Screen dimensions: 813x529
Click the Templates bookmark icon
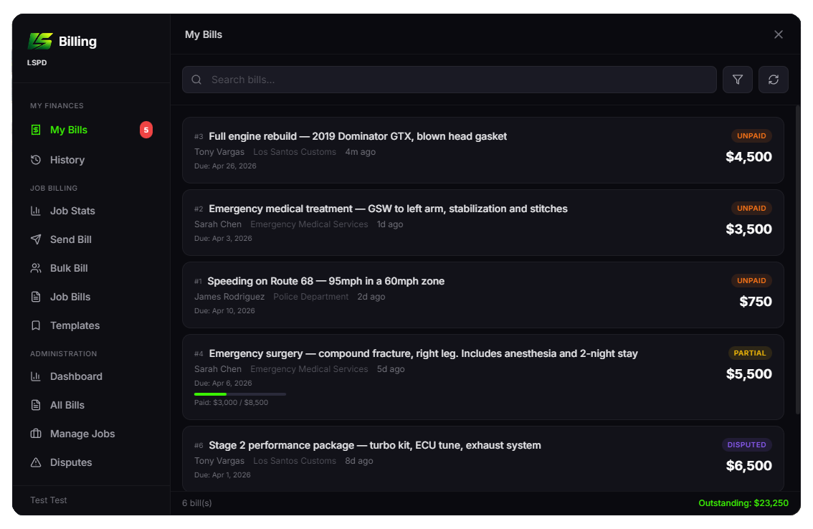(x=36, y=325)
